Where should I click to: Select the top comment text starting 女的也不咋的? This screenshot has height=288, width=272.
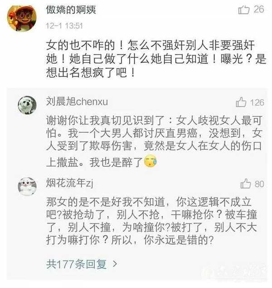coord(156,59)
